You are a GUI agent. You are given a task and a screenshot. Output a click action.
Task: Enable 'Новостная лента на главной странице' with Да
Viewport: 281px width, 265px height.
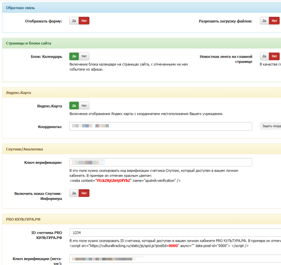[x=264, y=56]
